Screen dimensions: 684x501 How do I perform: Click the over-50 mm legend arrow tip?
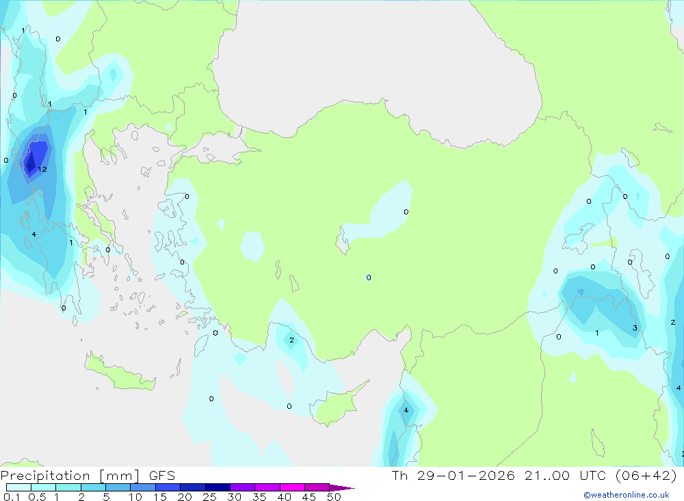click(342, 488)
